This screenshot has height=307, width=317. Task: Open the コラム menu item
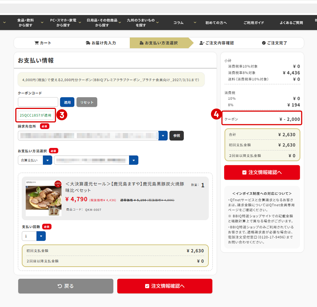tap(178, 23)
